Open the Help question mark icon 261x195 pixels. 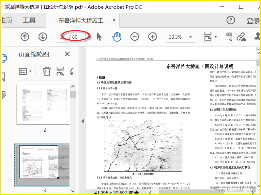click(231, 20)
